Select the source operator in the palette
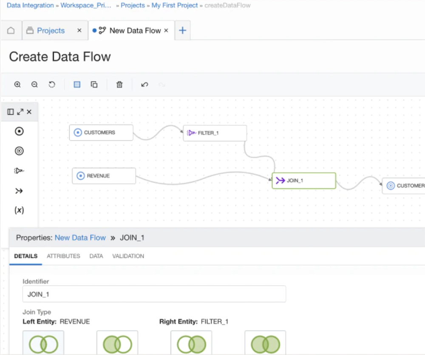Screen dimensions: 425x355 [x=19, y=131]
